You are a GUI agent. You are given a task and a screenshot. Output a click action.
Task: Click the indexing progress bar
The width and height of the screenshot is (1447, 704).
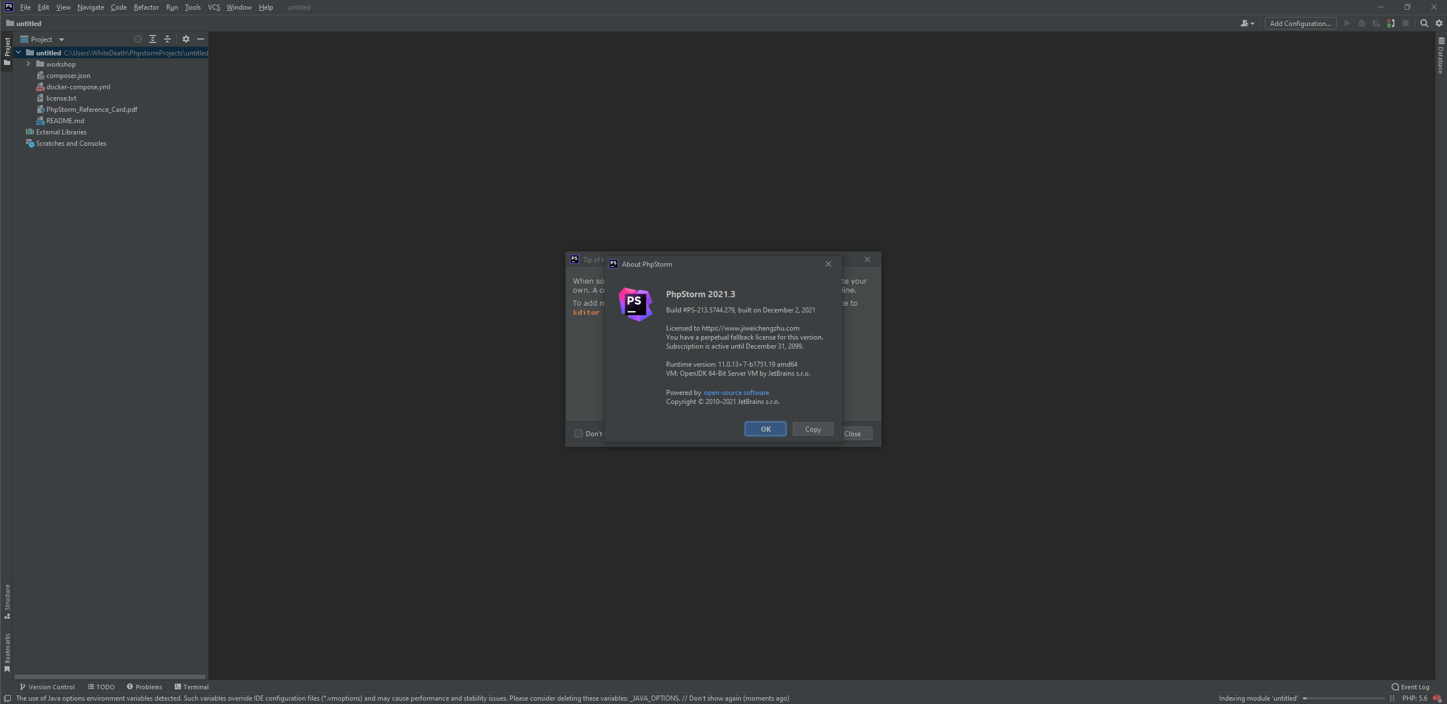click(1344, 698)
